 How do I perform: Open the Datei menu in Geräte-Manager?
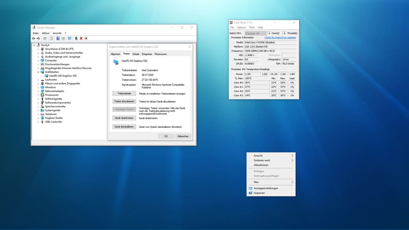click(x=35, y=33)
